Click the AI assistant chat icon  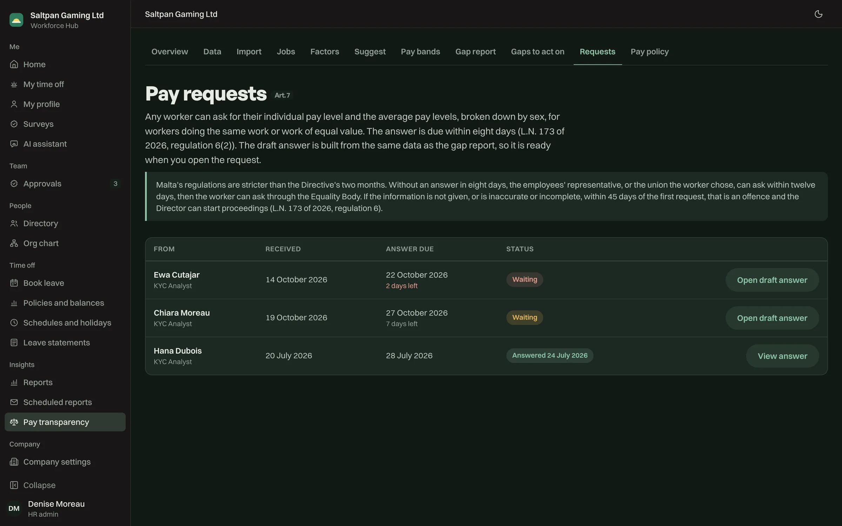coord(14,144)
